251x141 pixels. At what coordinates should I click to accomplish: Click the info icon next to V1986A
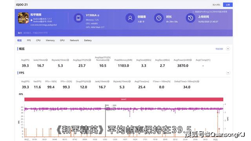tap(98, 16)
